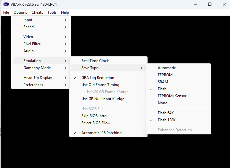The height and width of the screenshot is (168, 230).
Task: Enable Use Old Frame Timing
Action: (100, 85)
